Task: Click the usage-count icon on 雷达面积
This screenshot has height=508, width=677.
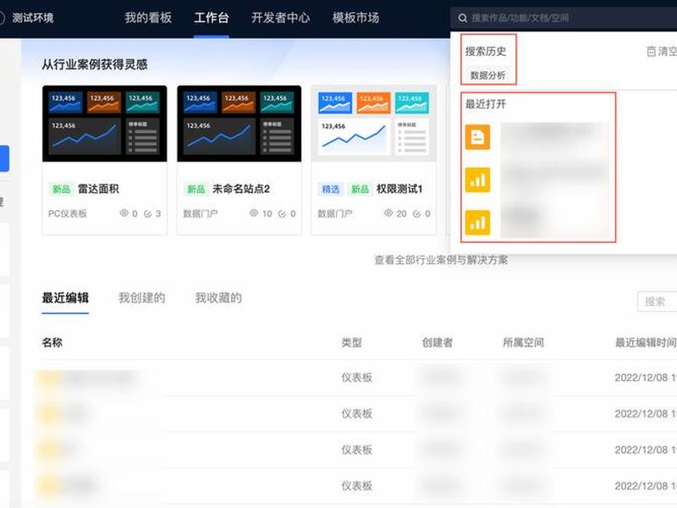Action: (x=147, y=213)
